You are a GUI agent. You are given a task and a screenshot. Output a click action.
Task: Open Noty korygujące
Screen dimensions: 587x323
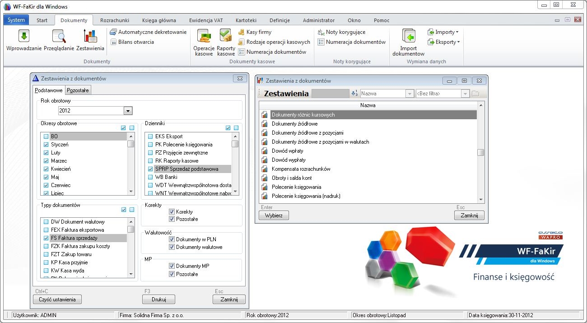coord(341,32)
